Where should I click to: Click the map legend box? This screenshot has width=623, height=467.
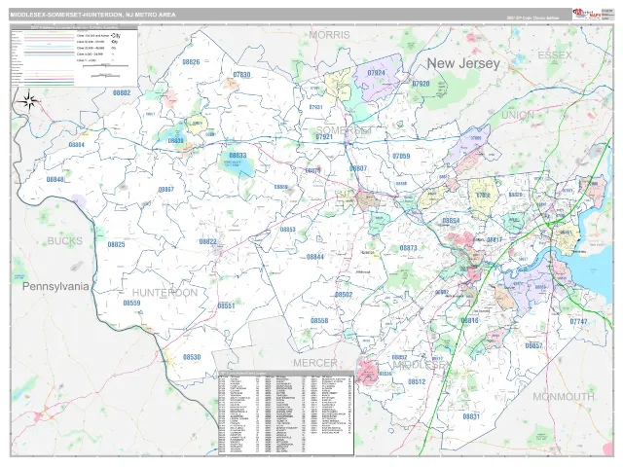[x=75, y=56]
